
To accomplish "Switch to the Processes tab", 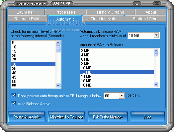I will click(65, 12).
